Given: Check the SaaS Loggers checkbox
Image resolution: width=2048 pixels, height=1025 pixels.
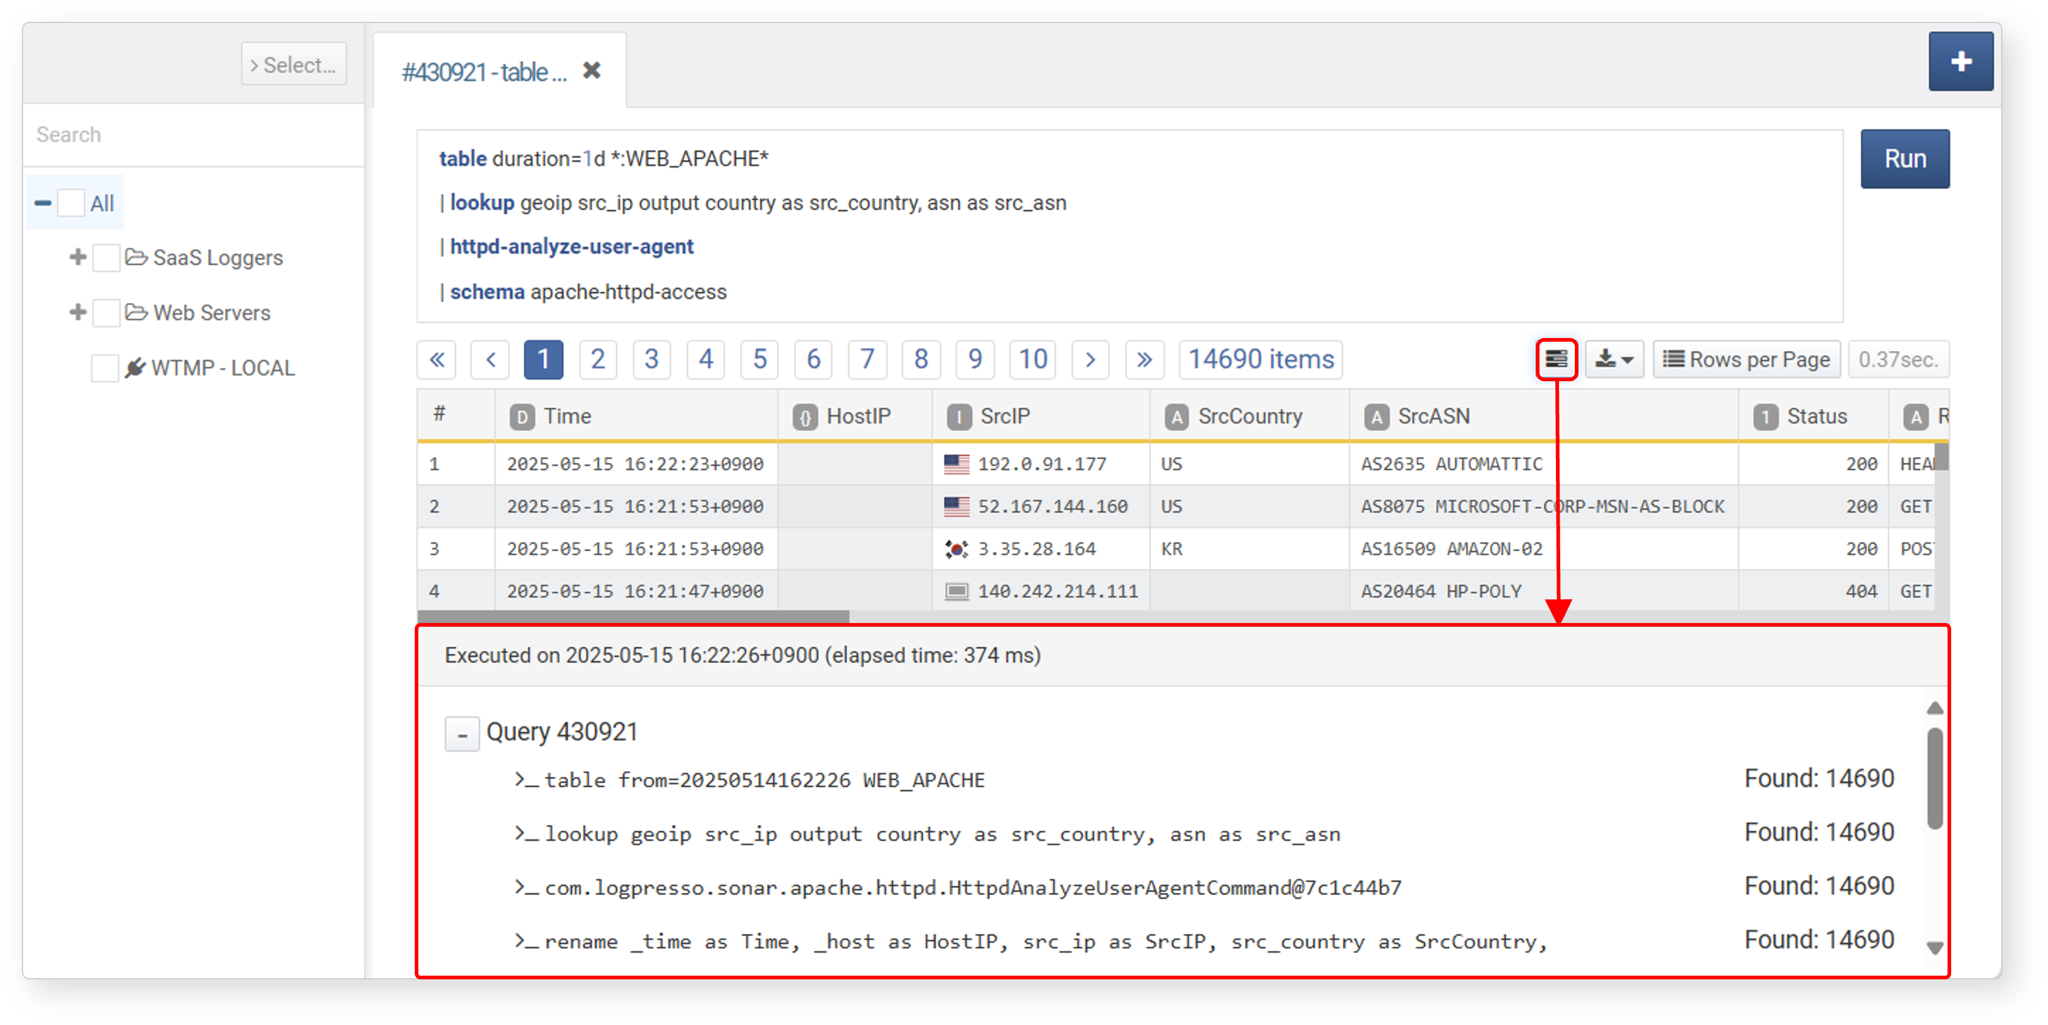Looking at the screenshot, I should (x=106, y=258).
